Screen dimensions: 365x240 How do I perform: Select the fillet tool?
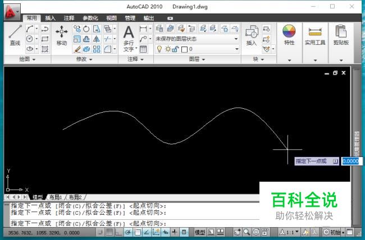(x=108, y=49)
